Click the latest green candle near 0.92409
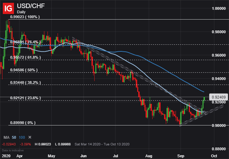The image size is (229, 159). pos(204,99)
